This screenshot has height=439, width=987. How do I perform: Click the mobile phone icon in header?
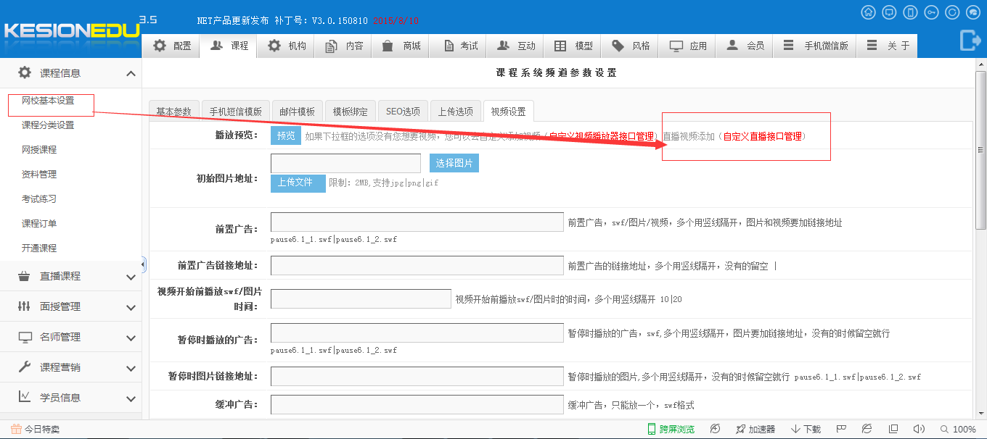910,12
